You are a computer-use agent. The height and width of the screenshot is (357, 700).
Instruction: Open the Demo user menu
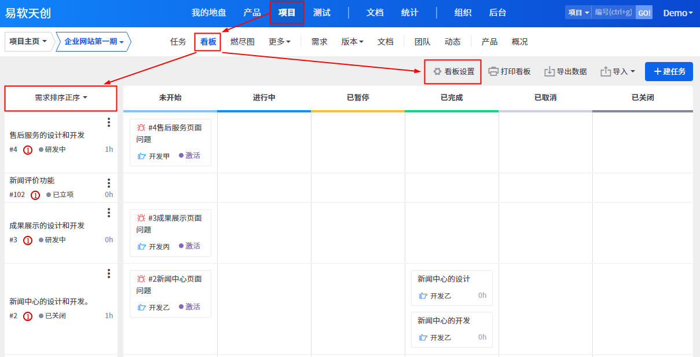[677, 13]
